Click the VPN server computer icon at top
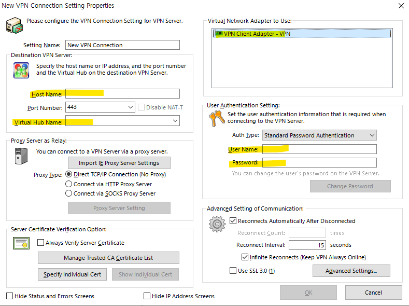Viewport: 409px width, 306px height. [15, 25]
